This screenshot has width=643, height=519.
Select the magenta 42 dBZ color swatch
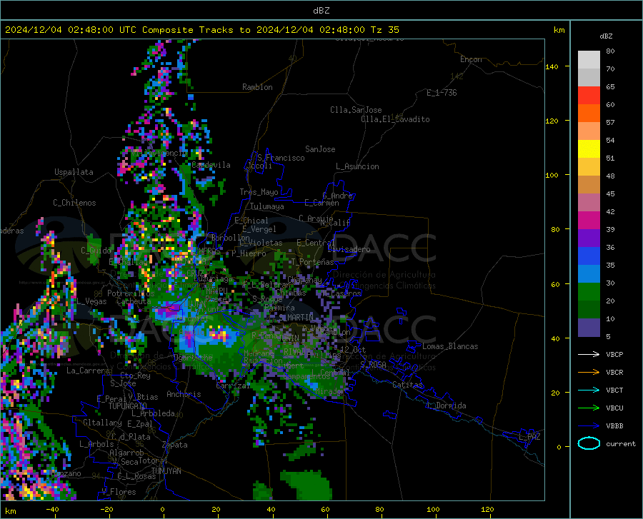589,221
